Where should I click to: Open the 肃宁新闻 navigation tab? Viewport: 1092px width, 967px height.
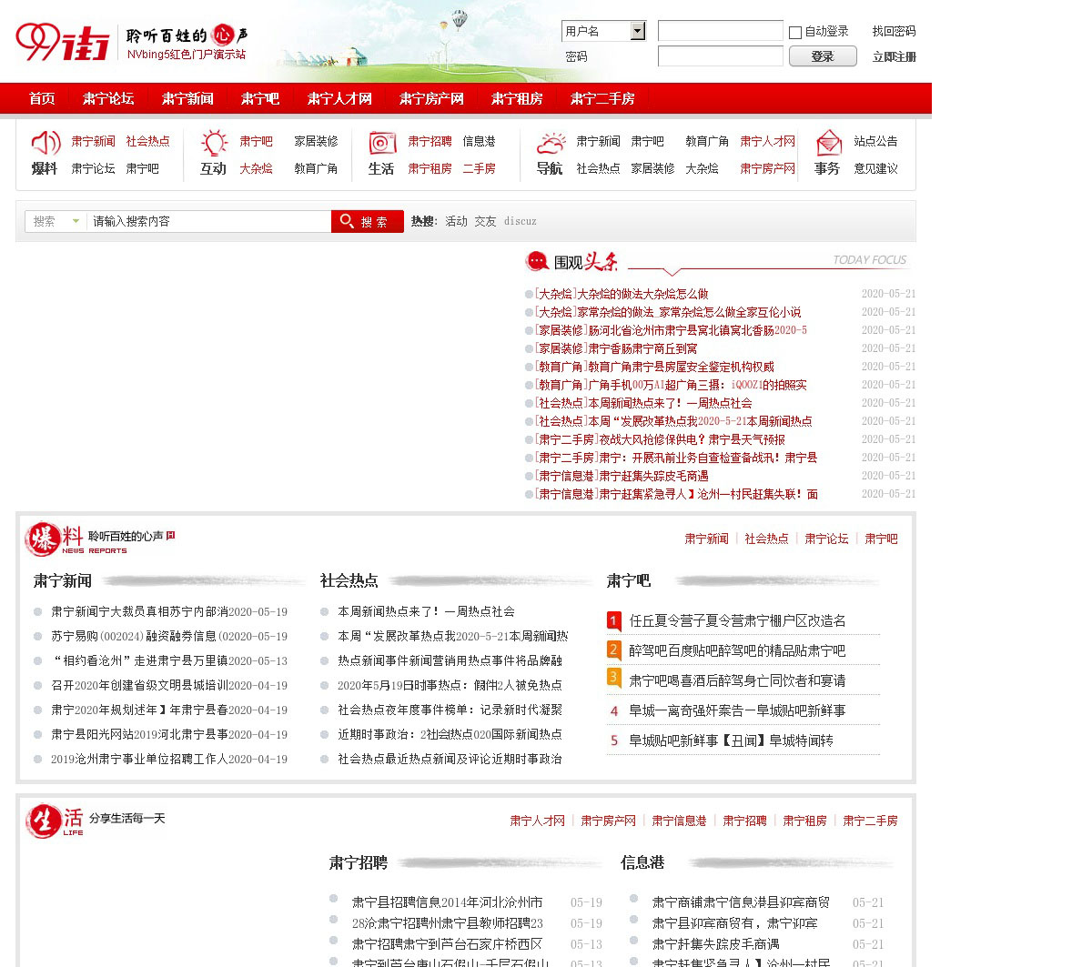187,98
